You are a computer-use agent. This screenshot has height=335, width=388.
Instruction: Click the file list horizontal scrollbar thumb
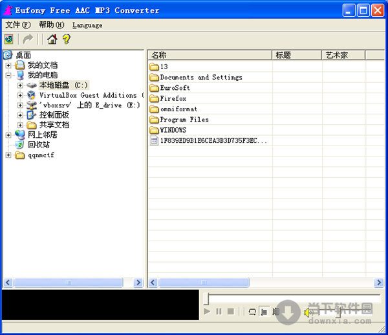click(x=204, y=283)
